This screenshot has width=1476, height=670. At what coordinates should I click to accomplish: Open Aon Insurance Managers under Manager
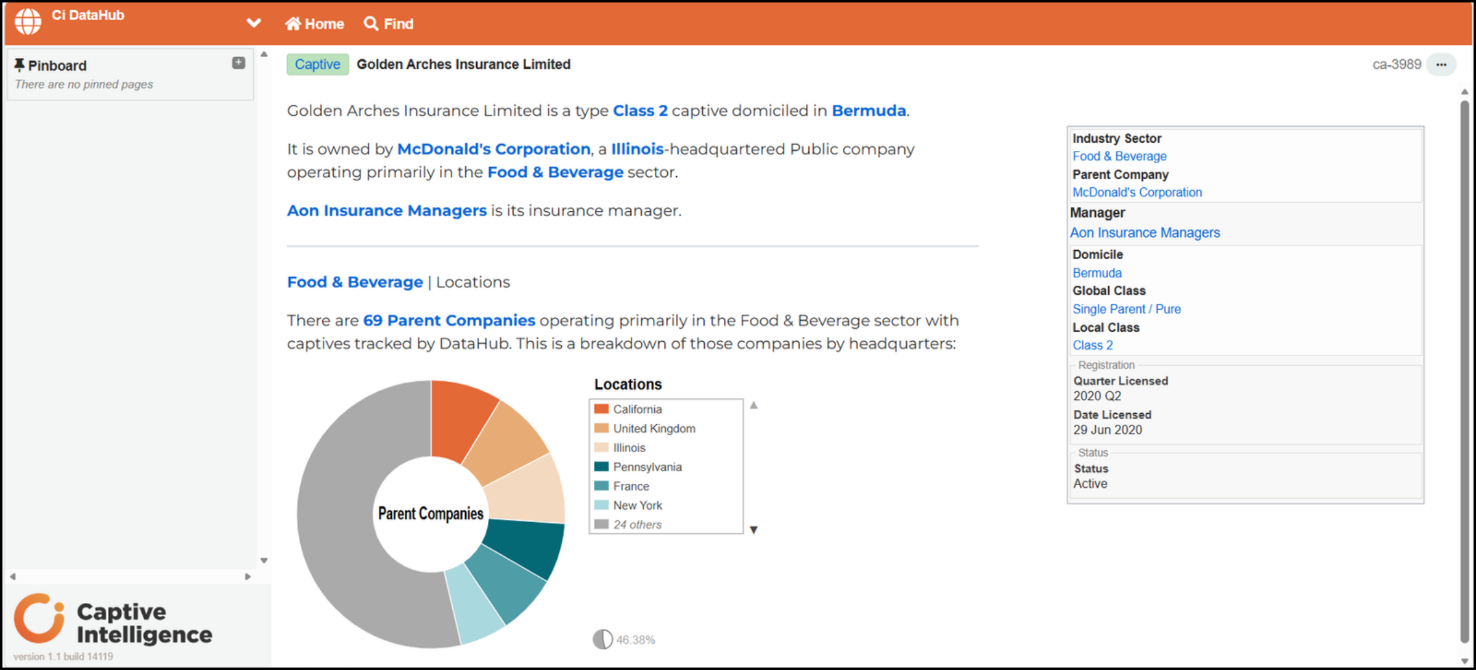coord(1145,233)
